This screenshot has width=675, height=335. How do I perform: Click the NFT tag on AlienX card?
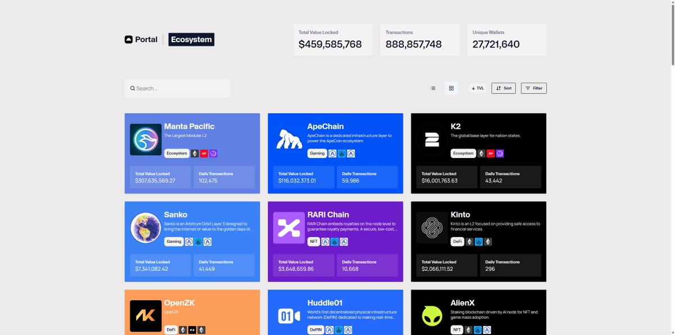pyautogui.click(x=457, y=330)
